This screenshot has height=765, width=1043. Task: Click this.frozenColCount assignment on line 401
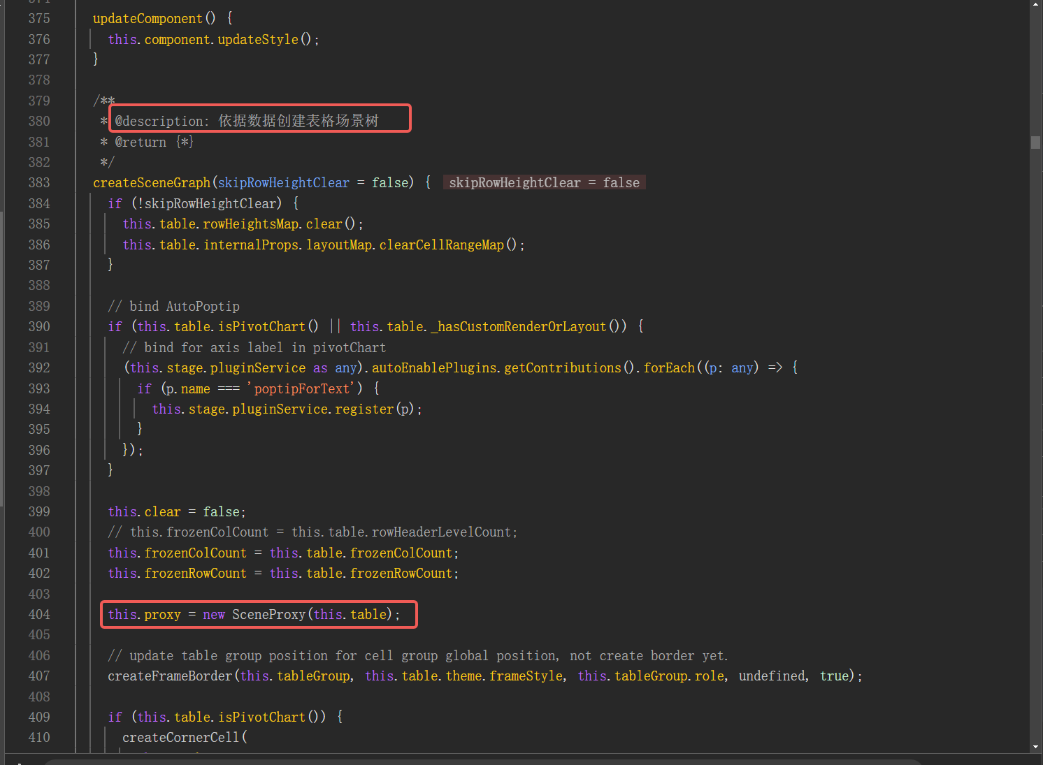tap(283, 553)
